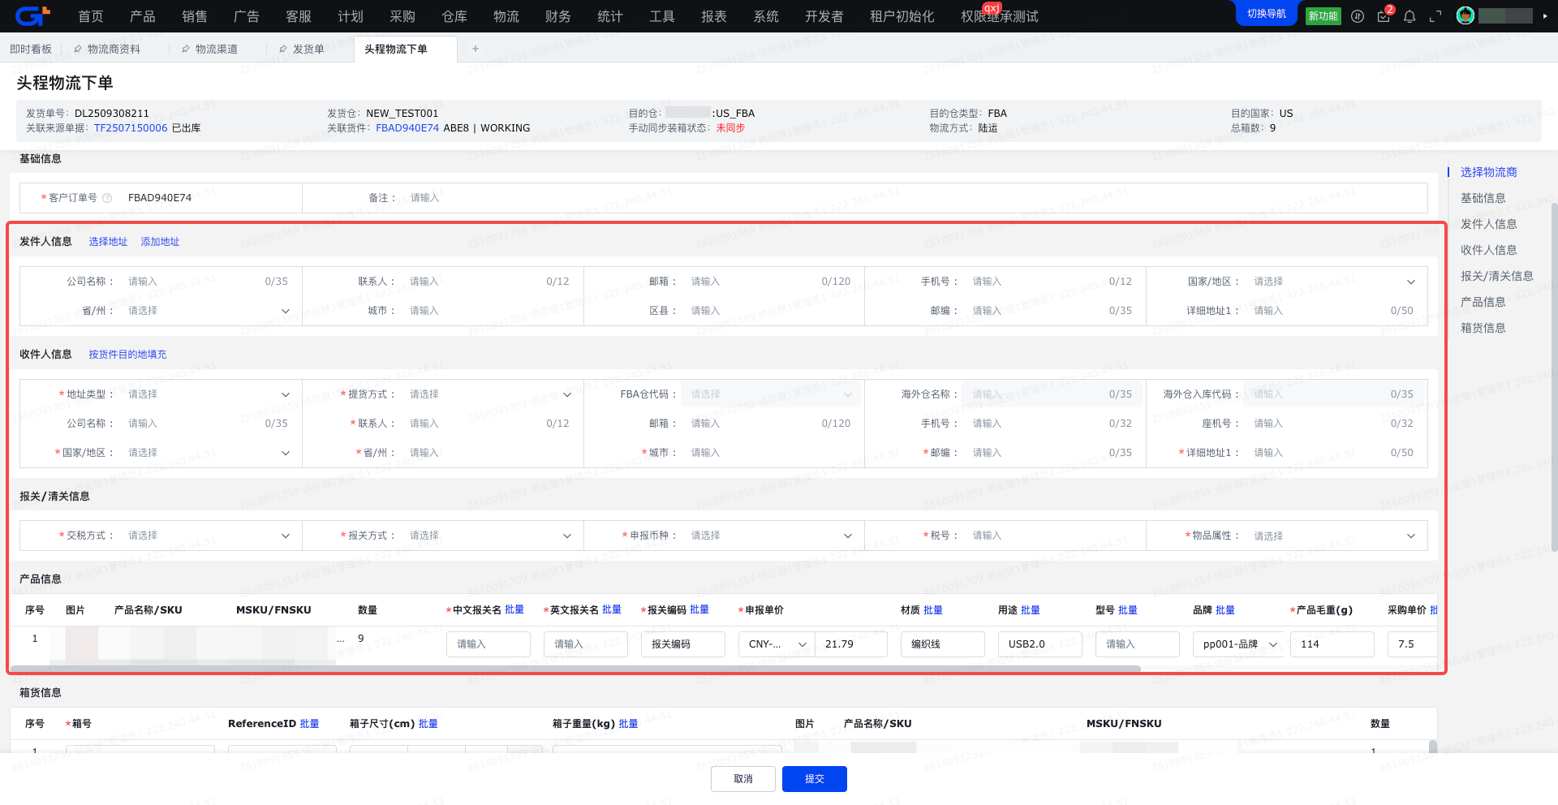This screenshot has width=1558, height=805.
Task: Jump to 发件人信息 in side anchor
Action: coord(1489,224)
